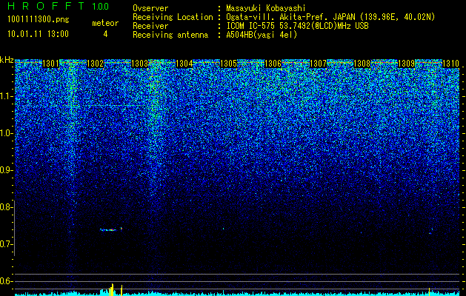Screen dimensions: 466x296
Task: Click the 1301 time marker
Action: [51, 64]
